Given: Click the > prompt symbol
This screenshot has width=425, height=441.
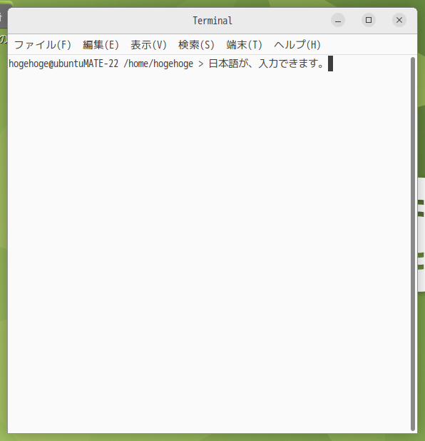Looking at the screenshot, I should click(x=200, y=64).
